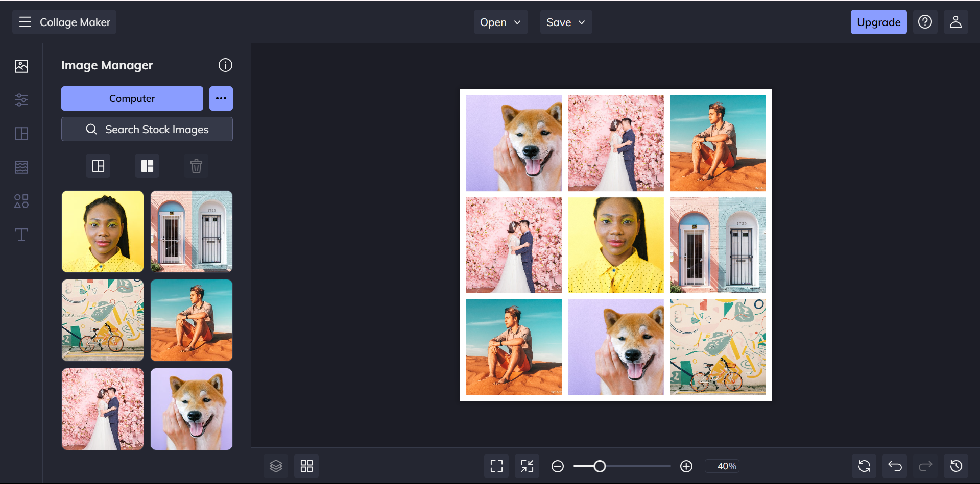
Task: Open the Adjust settings panel
Action: pyautogui.click(x=21, y=100)
